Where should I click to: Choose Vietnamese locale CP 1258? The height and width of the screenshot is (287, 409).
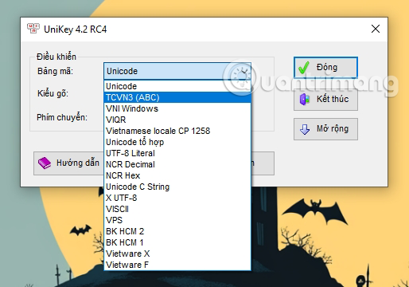click(x=177, y=131)
